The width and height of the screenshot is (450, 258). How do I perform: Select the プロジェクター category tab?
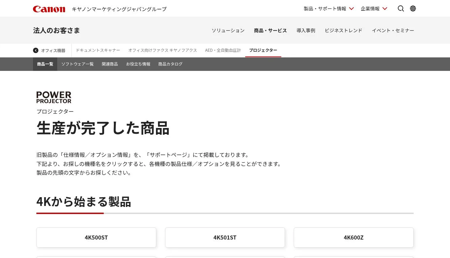263,50
